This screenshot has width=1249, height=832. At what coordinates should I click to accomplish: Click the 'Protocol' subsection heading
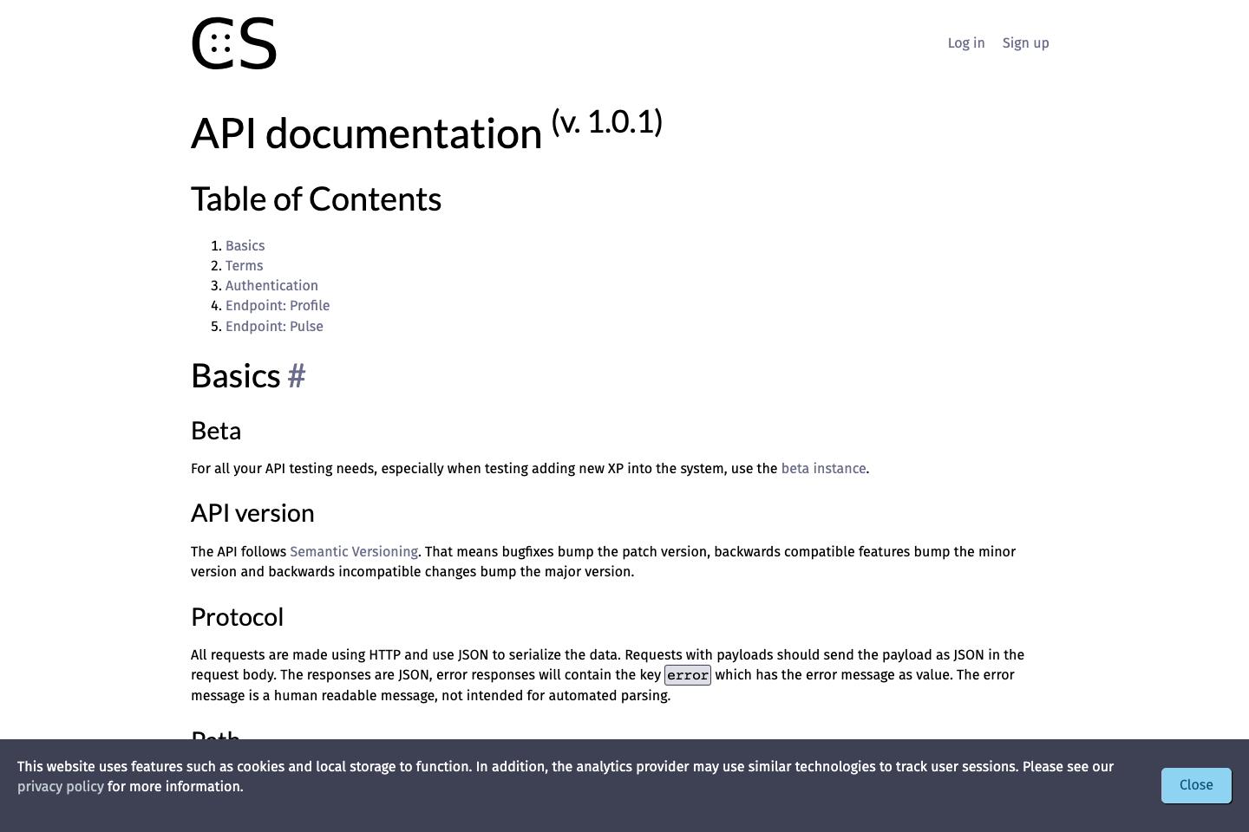click(237, 617)
